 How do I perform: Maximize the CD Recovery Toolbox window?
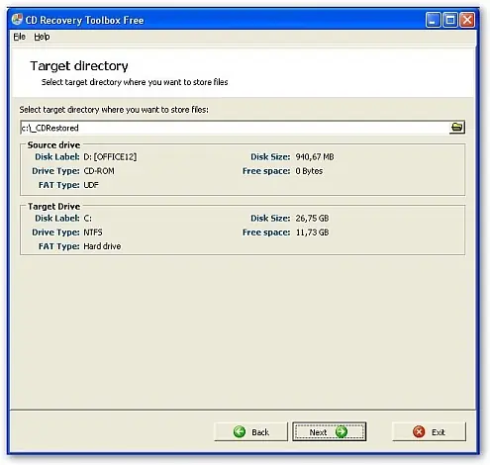[x=450, y=20]
